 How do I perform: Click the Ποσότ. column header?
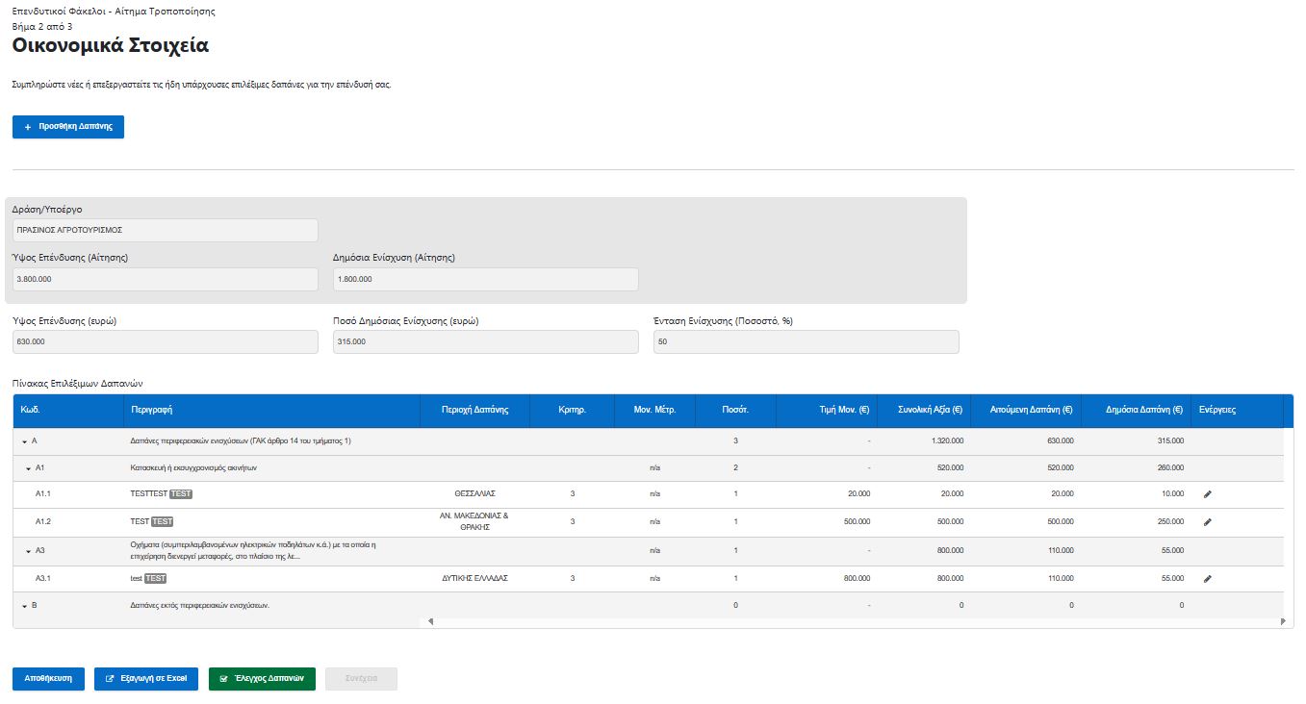(x=735, y=410)
